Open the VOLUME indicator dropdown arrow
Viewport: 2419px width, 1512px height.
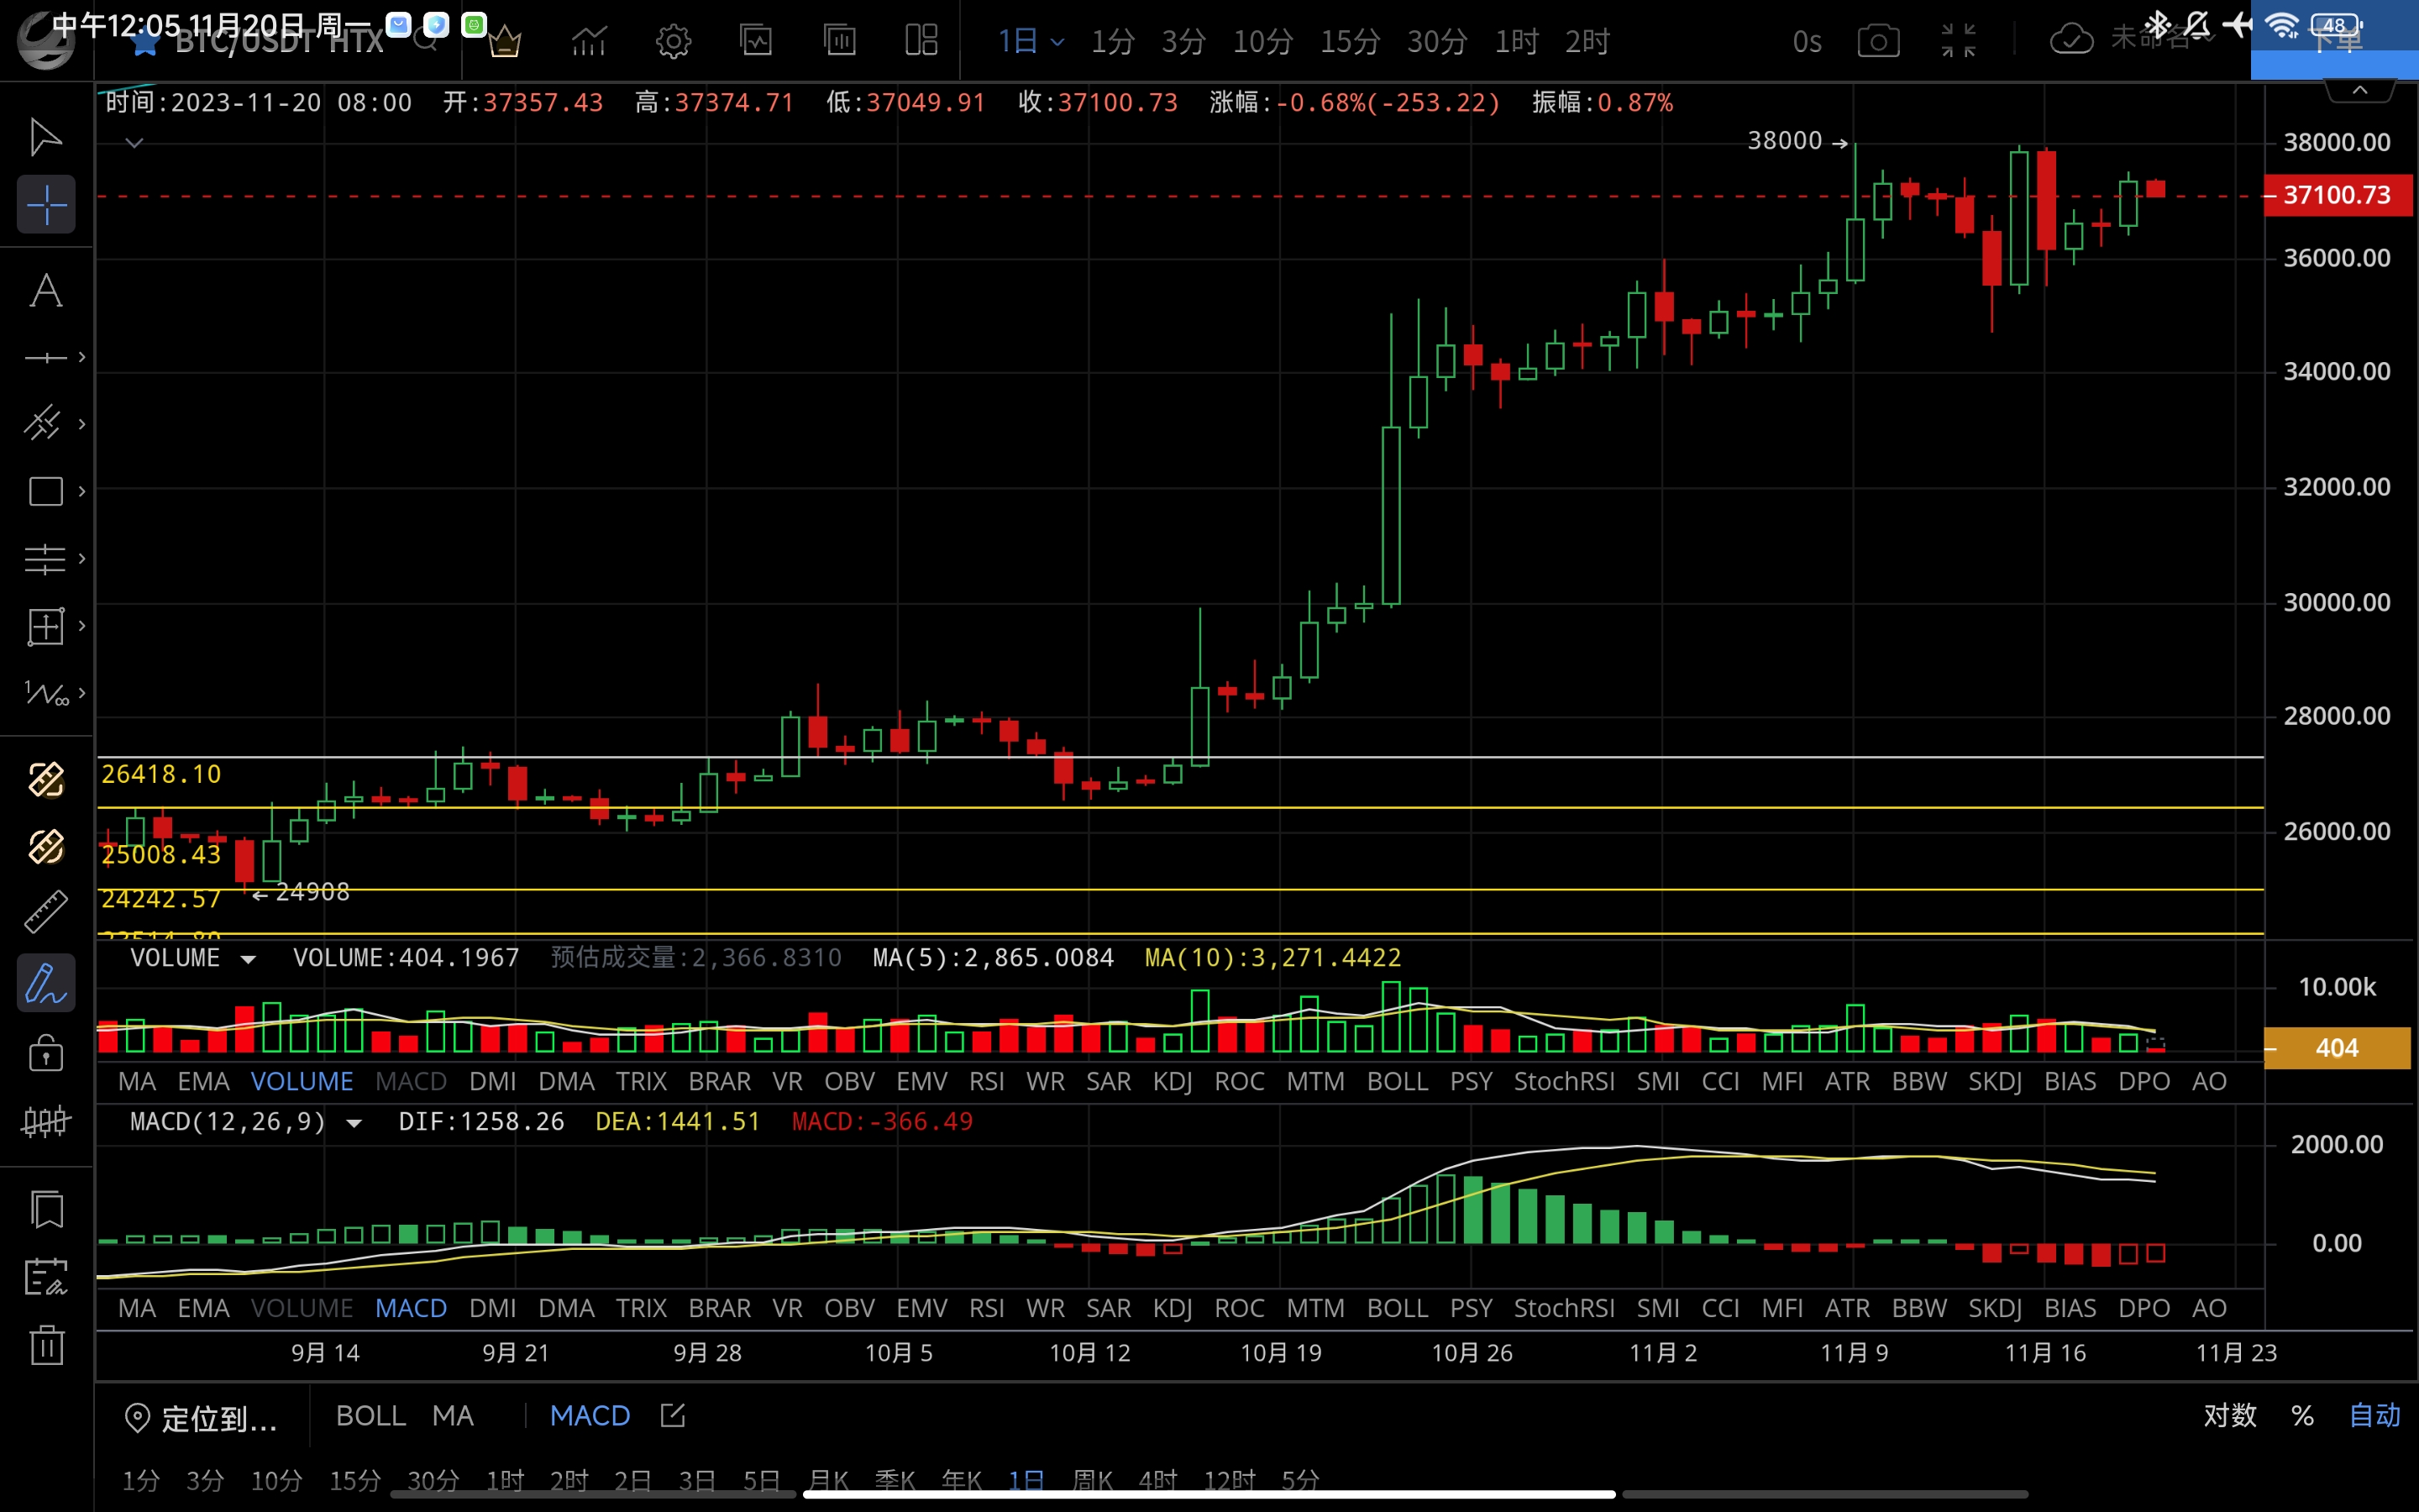(x=248, y=959)
